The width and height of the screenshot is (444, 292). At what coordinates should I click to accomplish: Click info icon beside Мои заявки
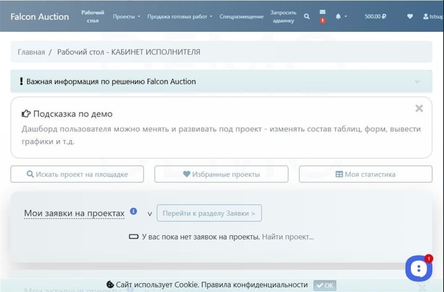[134, 211]
